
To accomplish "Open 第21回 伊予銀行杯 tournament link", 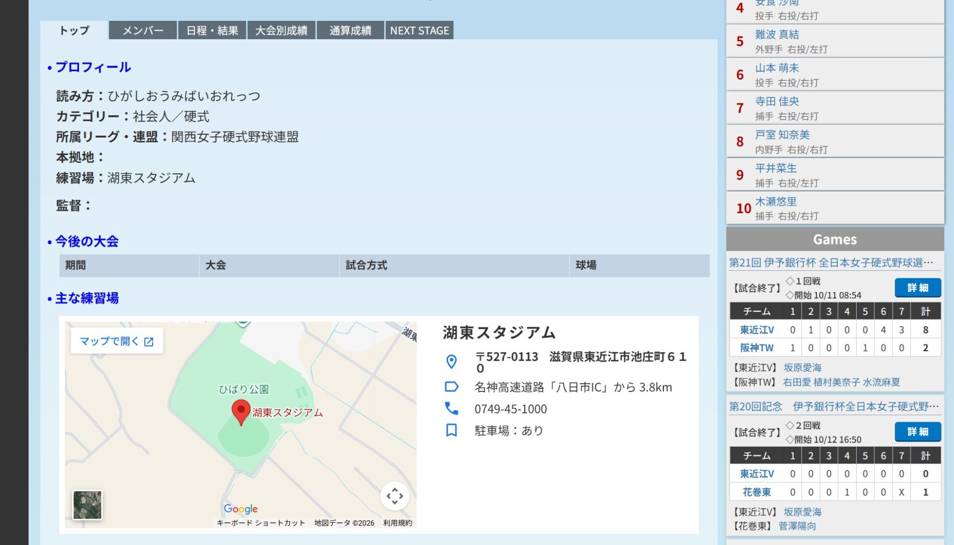I will pyautogui.click(x=830, y=262).
